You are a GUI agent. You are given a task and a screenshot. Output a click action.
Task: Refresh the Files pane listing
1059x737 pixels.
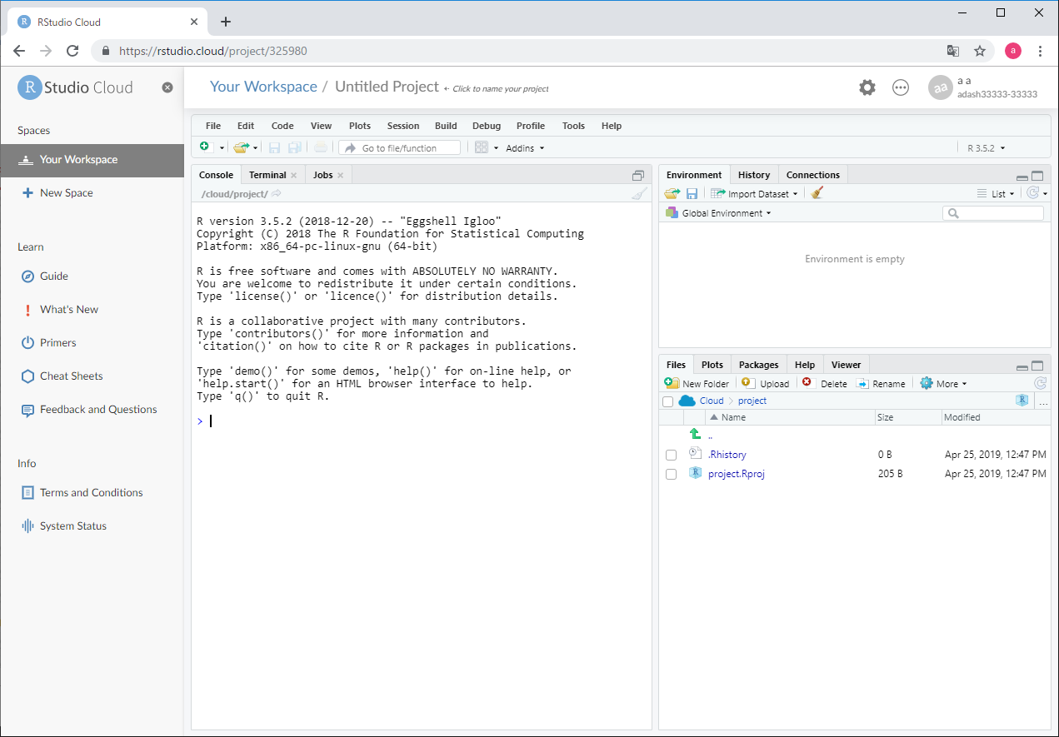[1040, 384]
